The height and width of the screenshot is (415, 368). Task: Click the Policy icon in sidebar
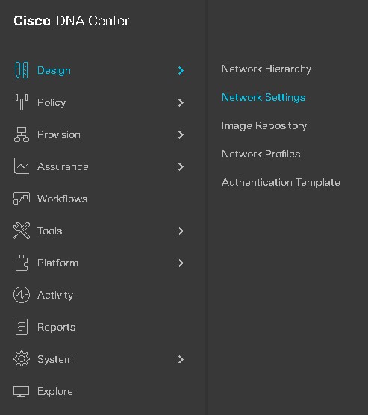(22, 102)
